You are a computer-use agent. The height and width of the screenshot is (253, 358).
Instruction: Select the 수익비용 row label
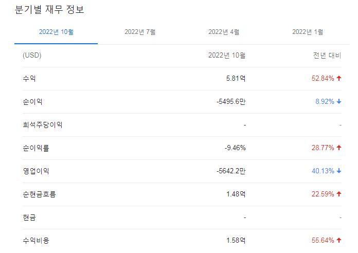(36, 241)
